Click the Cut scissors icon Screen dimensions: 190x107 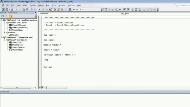tap(16, 10)
